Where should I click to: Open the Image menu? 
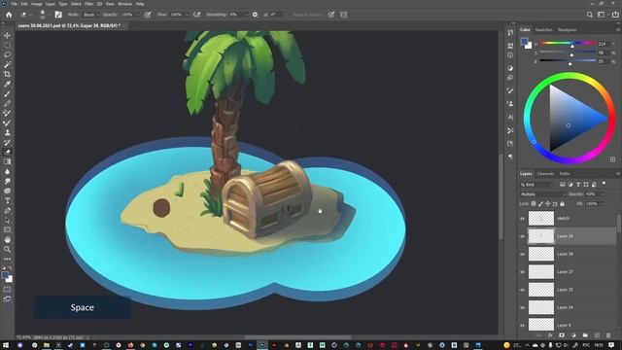point(37,4)
